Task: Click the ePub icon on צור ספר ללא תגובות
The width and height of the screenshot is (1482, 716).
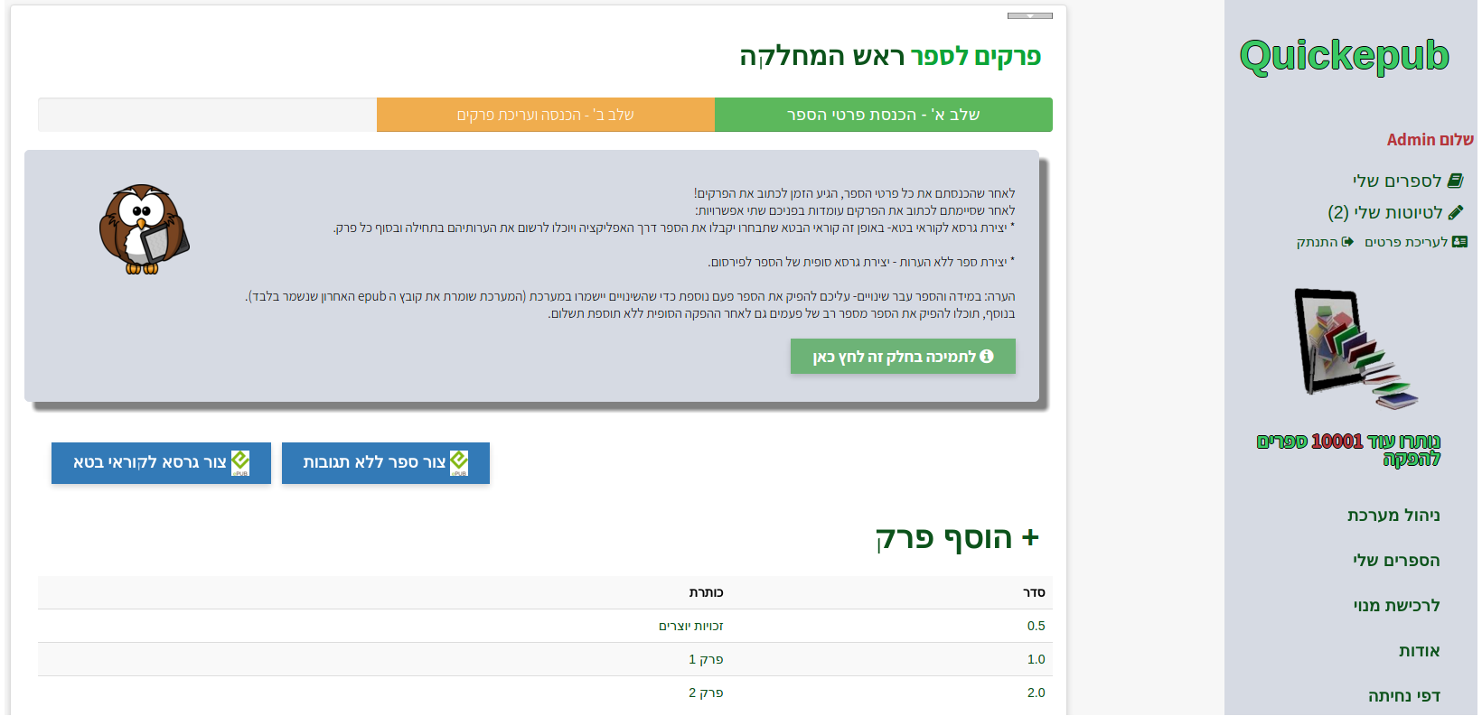Action: tap(459, 463)
